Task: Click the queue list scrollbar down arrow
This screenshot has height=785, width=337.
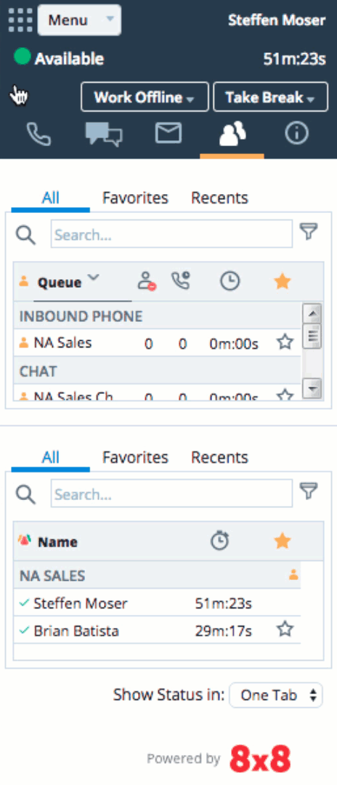Action: click(x=312, y=388)
